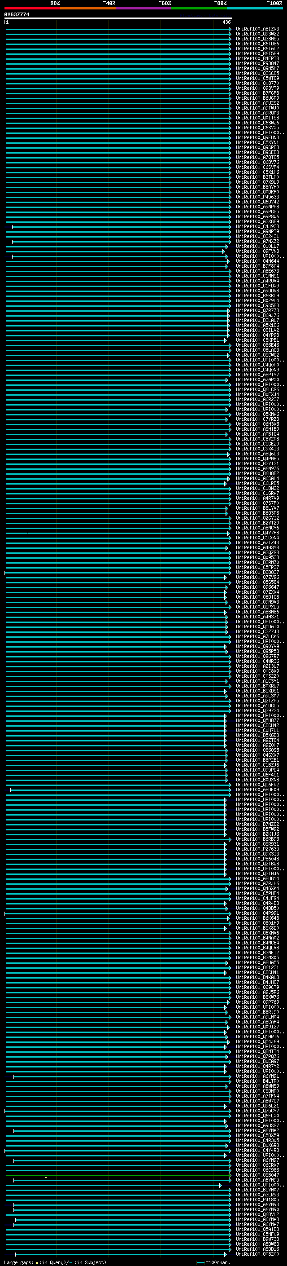
Task: Select hit label UniRef100_B7FGF8
Action: coord(257,93)
